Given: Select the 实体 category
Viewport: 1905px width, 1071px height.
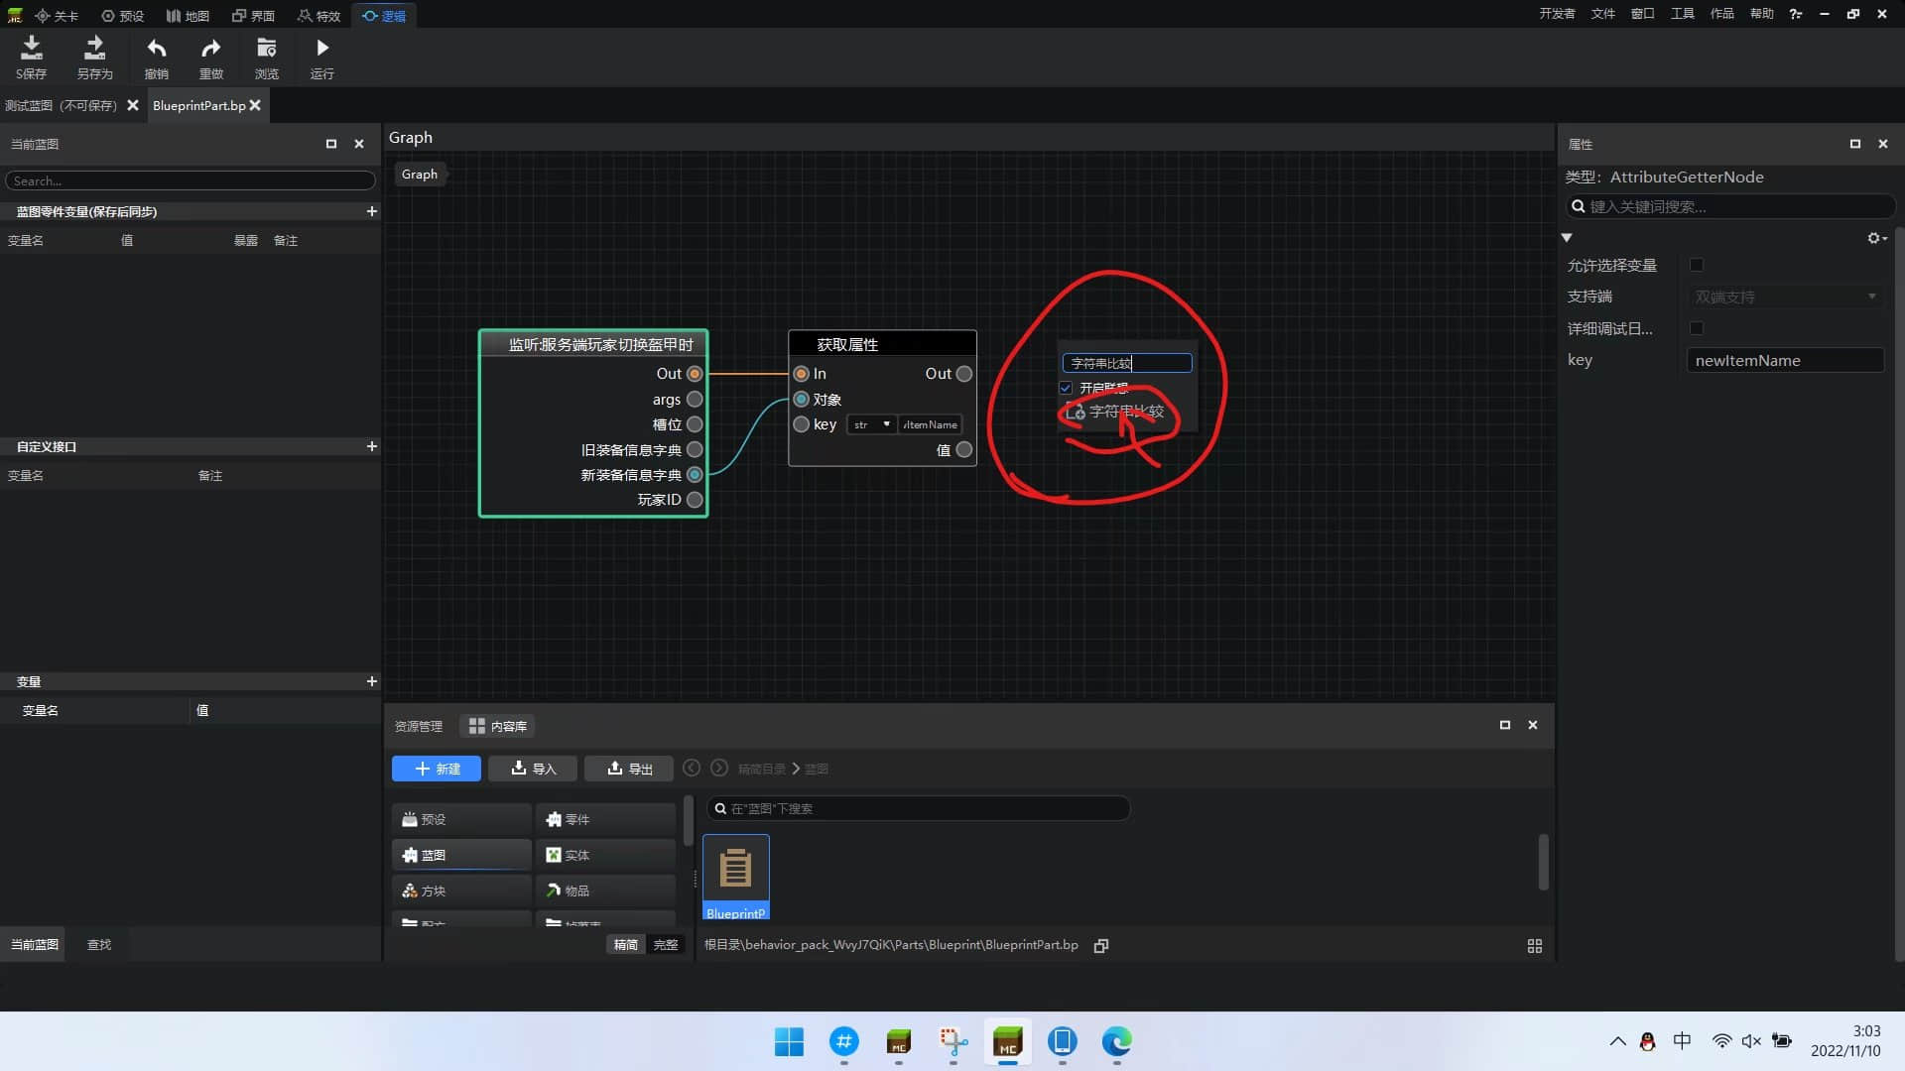Looking at the screenshot, I should tap(605, 855).
